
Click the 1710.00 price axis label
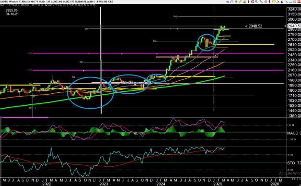pyautogui.click(x=294, y=95)
